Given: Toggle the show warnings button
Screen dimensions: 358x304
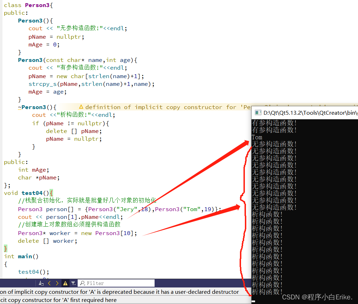Looking at the screenshot, I should point(65,283).
